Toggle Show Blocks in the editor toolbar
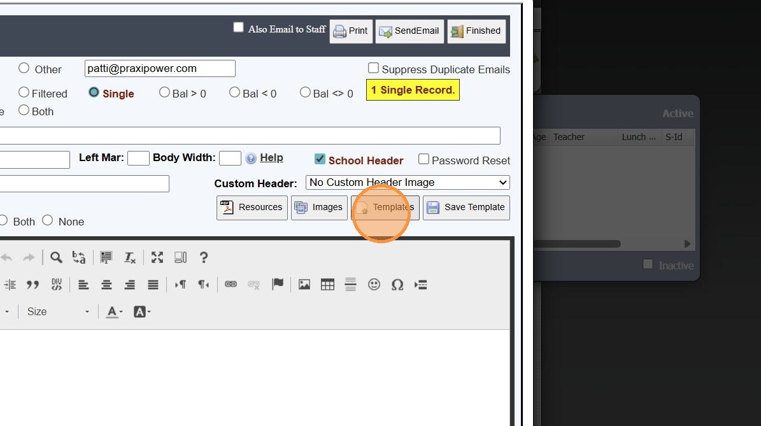 180,257
